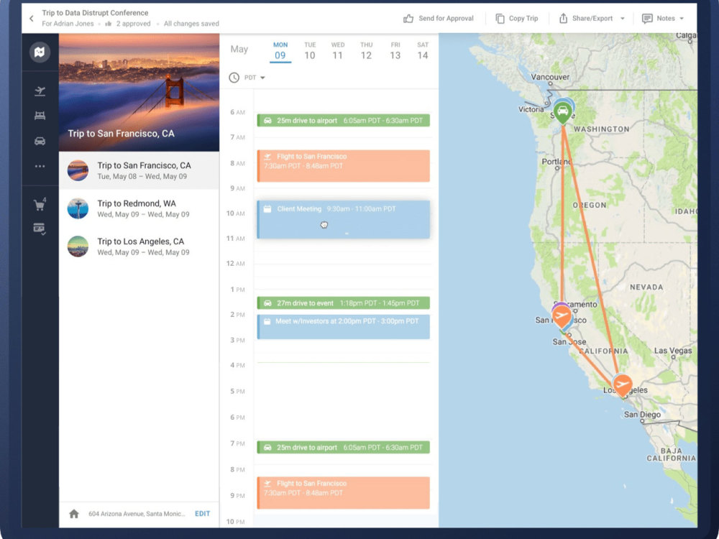The image size is (719, 539).
Task: Click the May month label
Action: click(x=239, y=49)
